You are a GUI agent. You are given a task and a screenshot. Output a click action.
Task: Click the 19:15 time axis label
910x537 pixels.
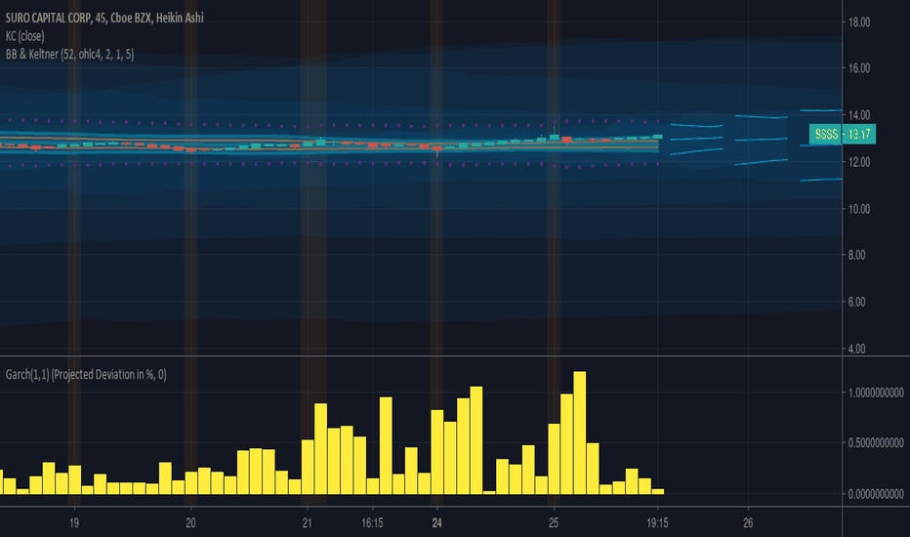click(x=657, y=523)
